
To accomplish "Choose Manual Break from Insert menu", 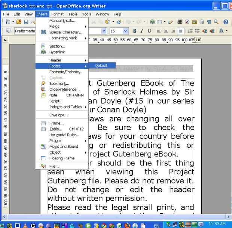I will [62, 21].
